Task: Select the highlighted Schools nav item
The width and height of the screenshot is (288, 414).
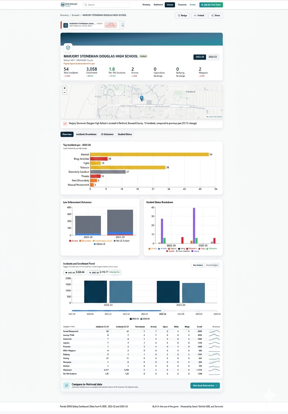Action: (170, 5)
